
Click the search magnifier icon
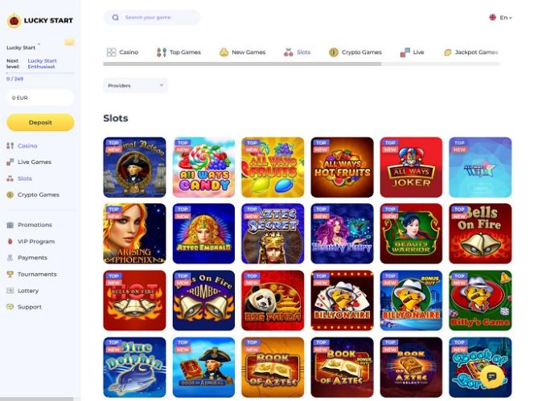pos(116,18)
